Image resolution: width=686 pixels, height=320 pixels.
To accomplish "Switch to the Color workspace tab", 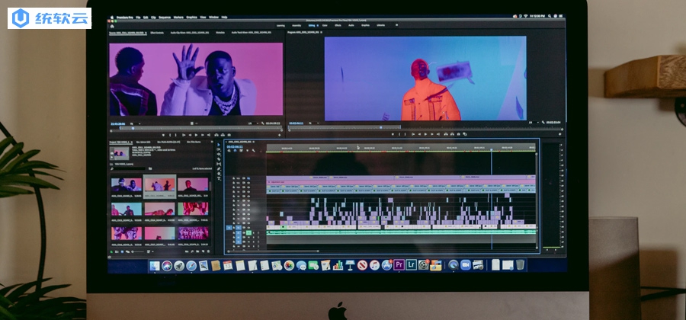I will click(x=325, y=25).
